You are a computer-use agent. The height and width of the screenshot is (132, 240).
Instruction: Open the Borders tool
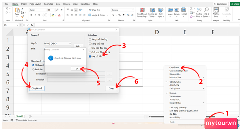46,15
